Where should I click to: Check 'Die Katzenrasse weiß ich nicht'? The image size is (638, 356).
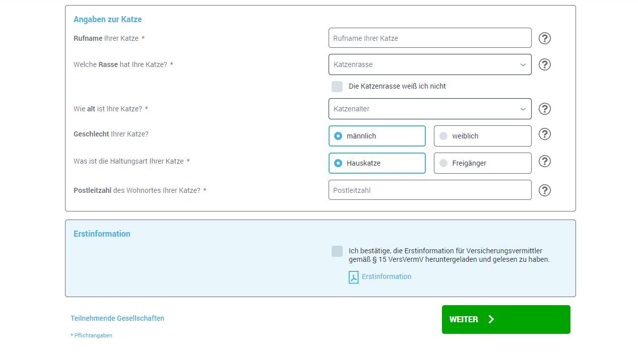point(337,86)
